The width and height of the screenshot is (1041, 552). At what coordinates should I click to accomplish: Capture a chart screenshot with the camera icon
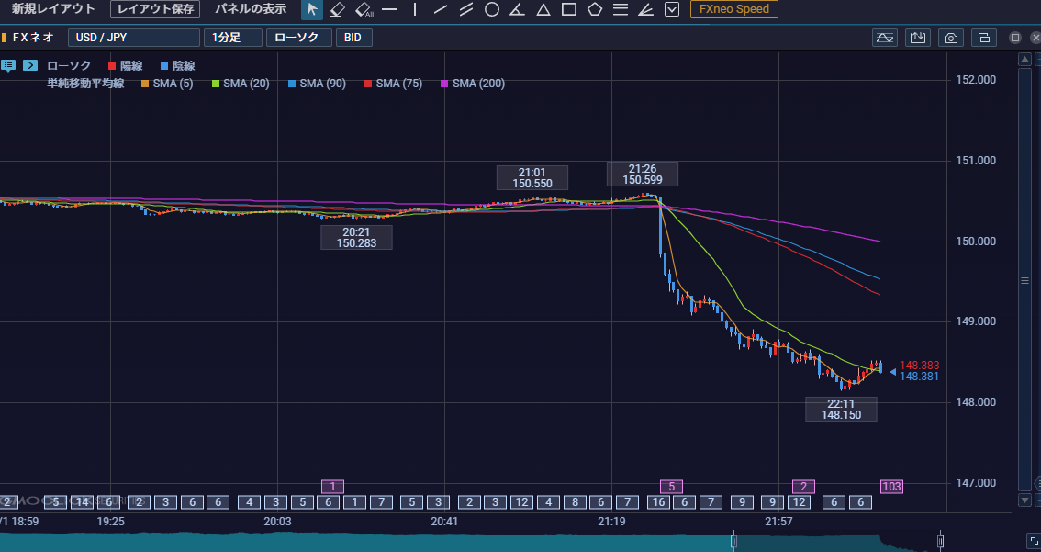pos(951,38)
